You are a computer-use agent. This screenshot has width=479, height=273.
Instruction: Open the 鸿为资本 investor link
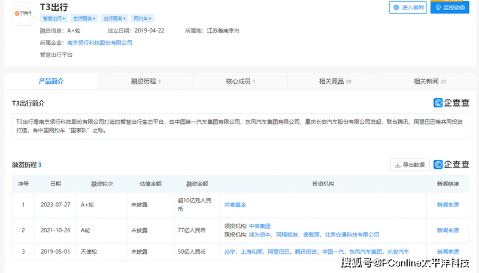pyautogui.click(x=260, y=235)
